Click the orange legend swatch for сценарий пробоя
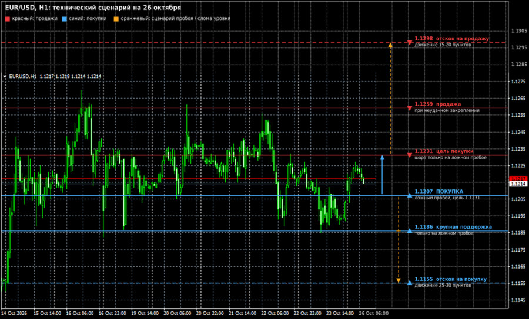This screenshot has width=529, height=319. pos(116,19)
